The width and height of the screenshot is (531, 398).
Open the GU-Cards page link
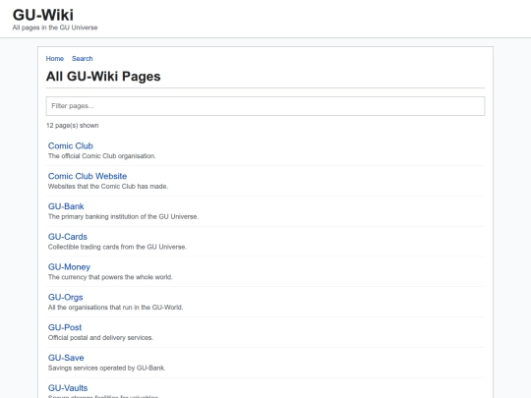(68, 237)
